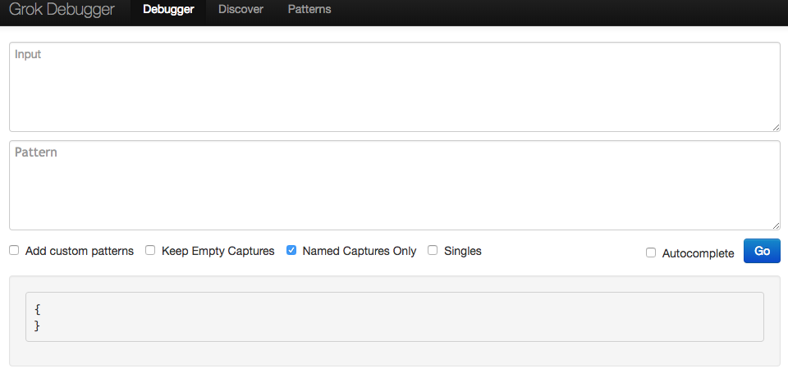Focus the Input text area

coord(395,87)
